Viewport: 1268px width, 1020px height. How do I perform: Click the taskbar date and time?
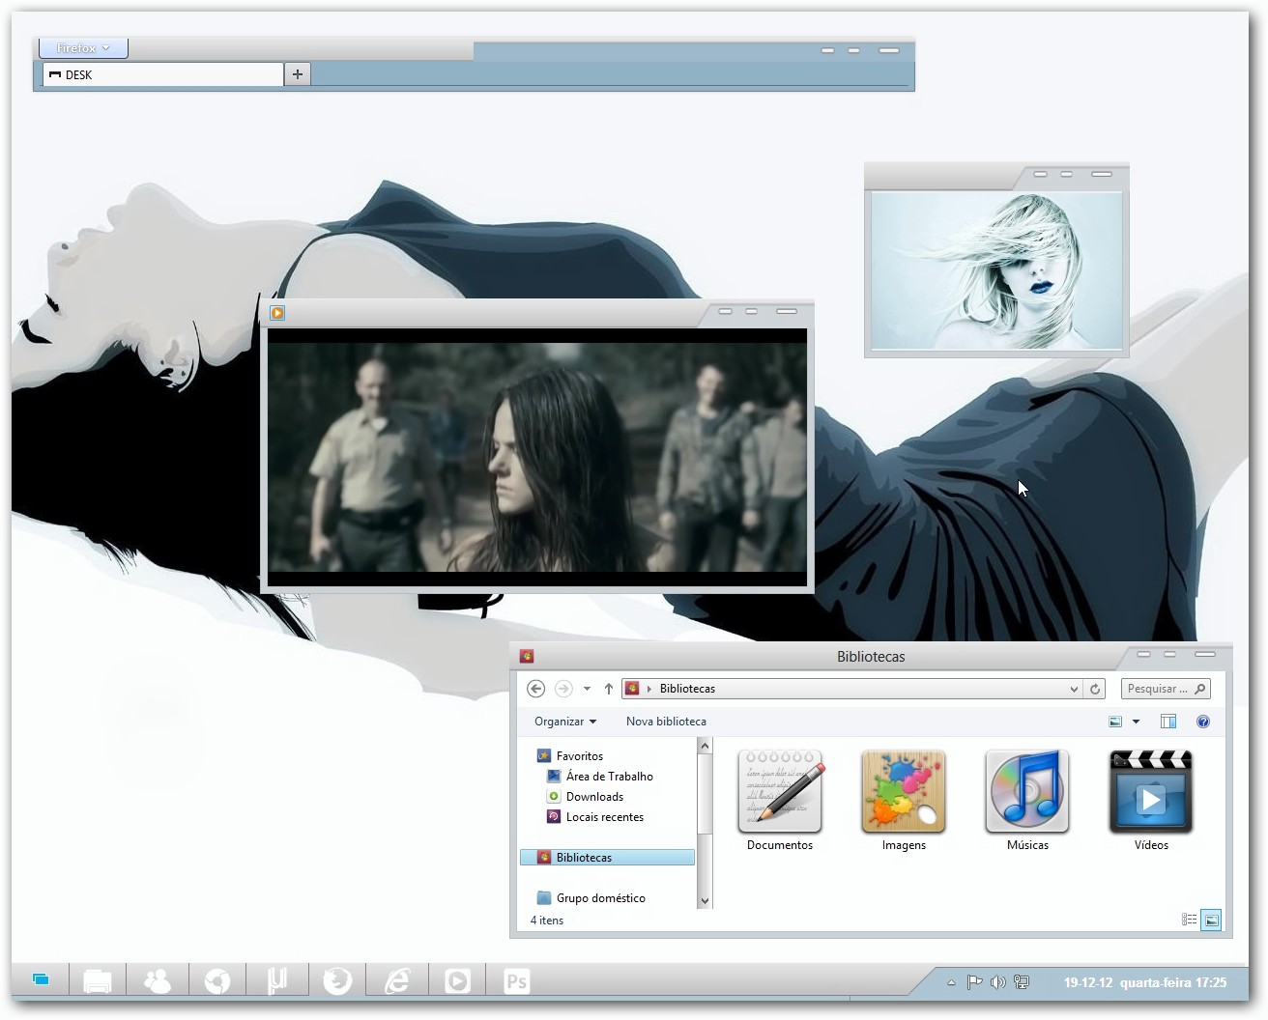[x=1145, y=982]
